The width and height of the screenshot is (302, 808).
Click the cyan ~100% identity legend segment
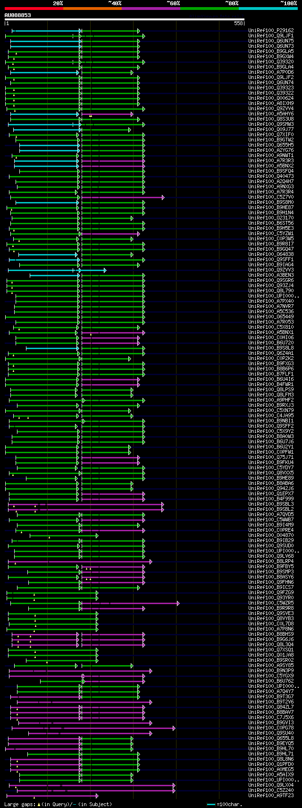[x=268, y=8]
